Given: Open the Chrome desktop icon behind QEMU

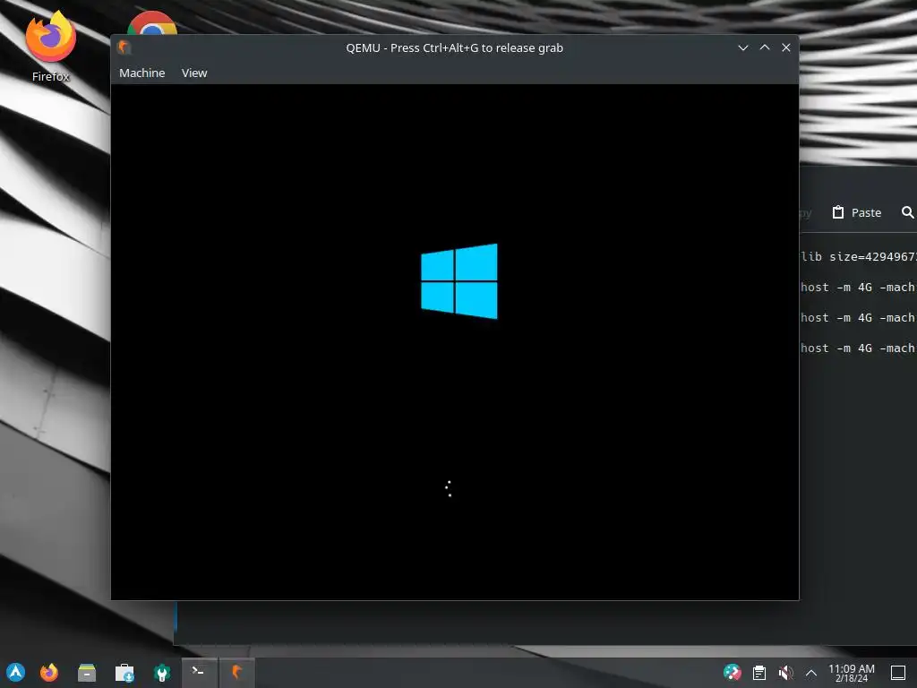Looking at the screenshot, I should point(152,22).
